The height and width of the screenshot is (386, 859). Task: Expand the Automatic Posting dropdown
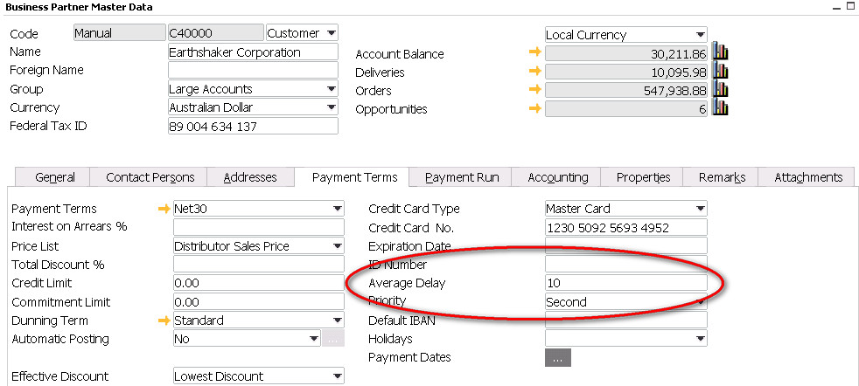pyautogui.click(x=312, y=339)
